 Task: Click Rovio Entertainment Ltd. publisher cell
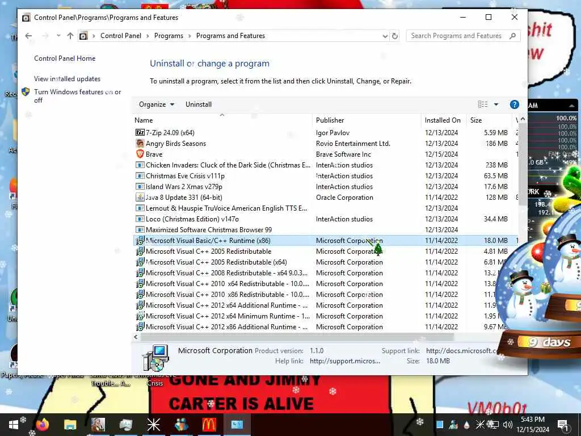click(x=353, y=143)
